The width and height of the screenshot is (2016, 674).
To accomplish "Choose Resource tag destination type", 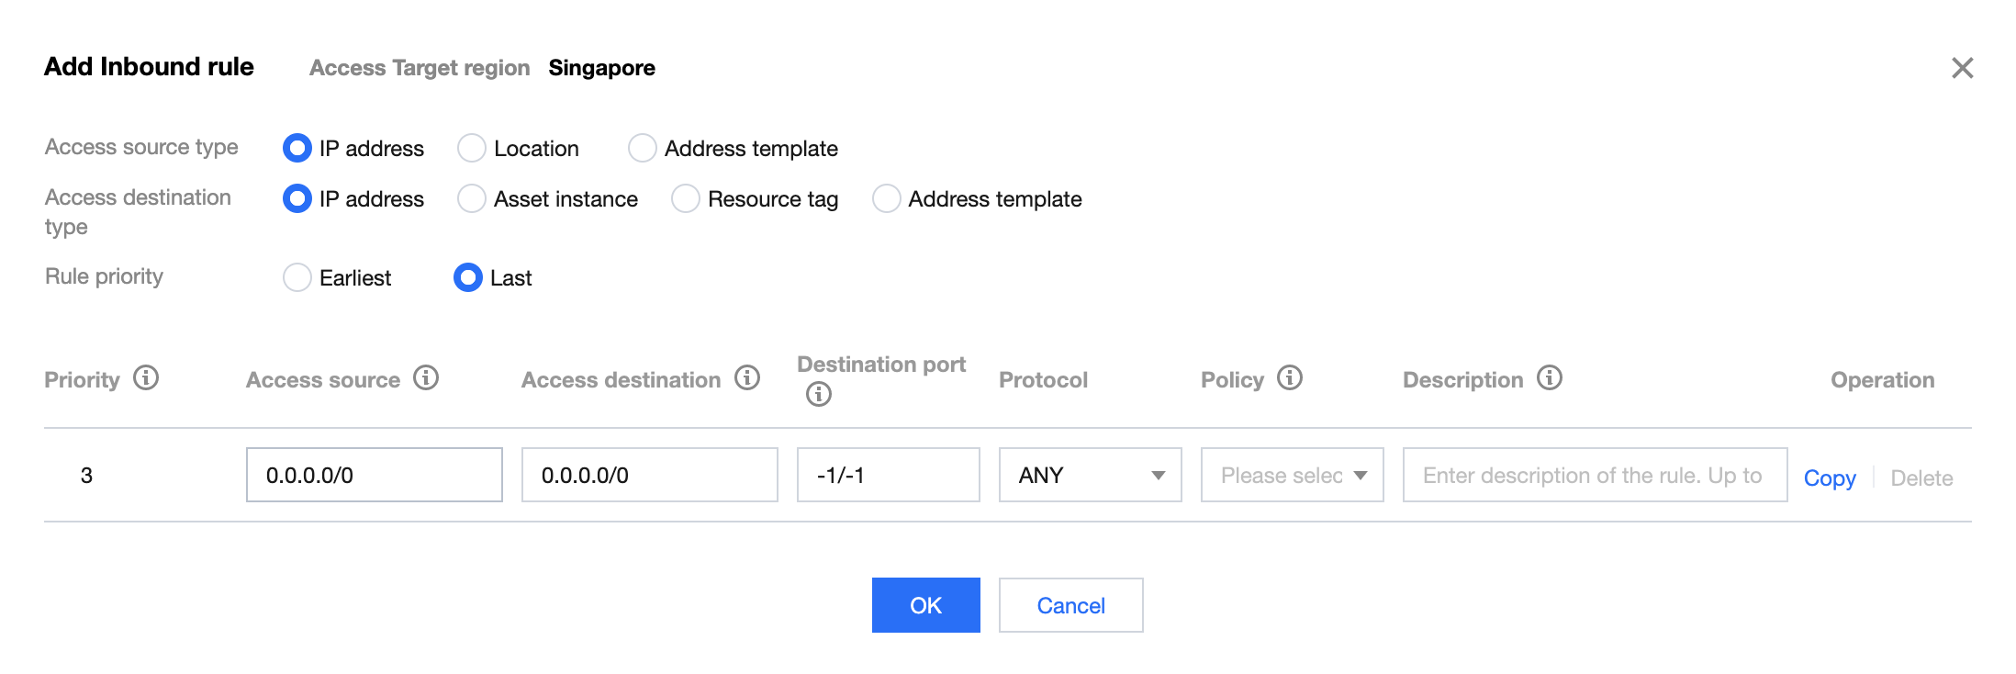I will coord(686,198).
